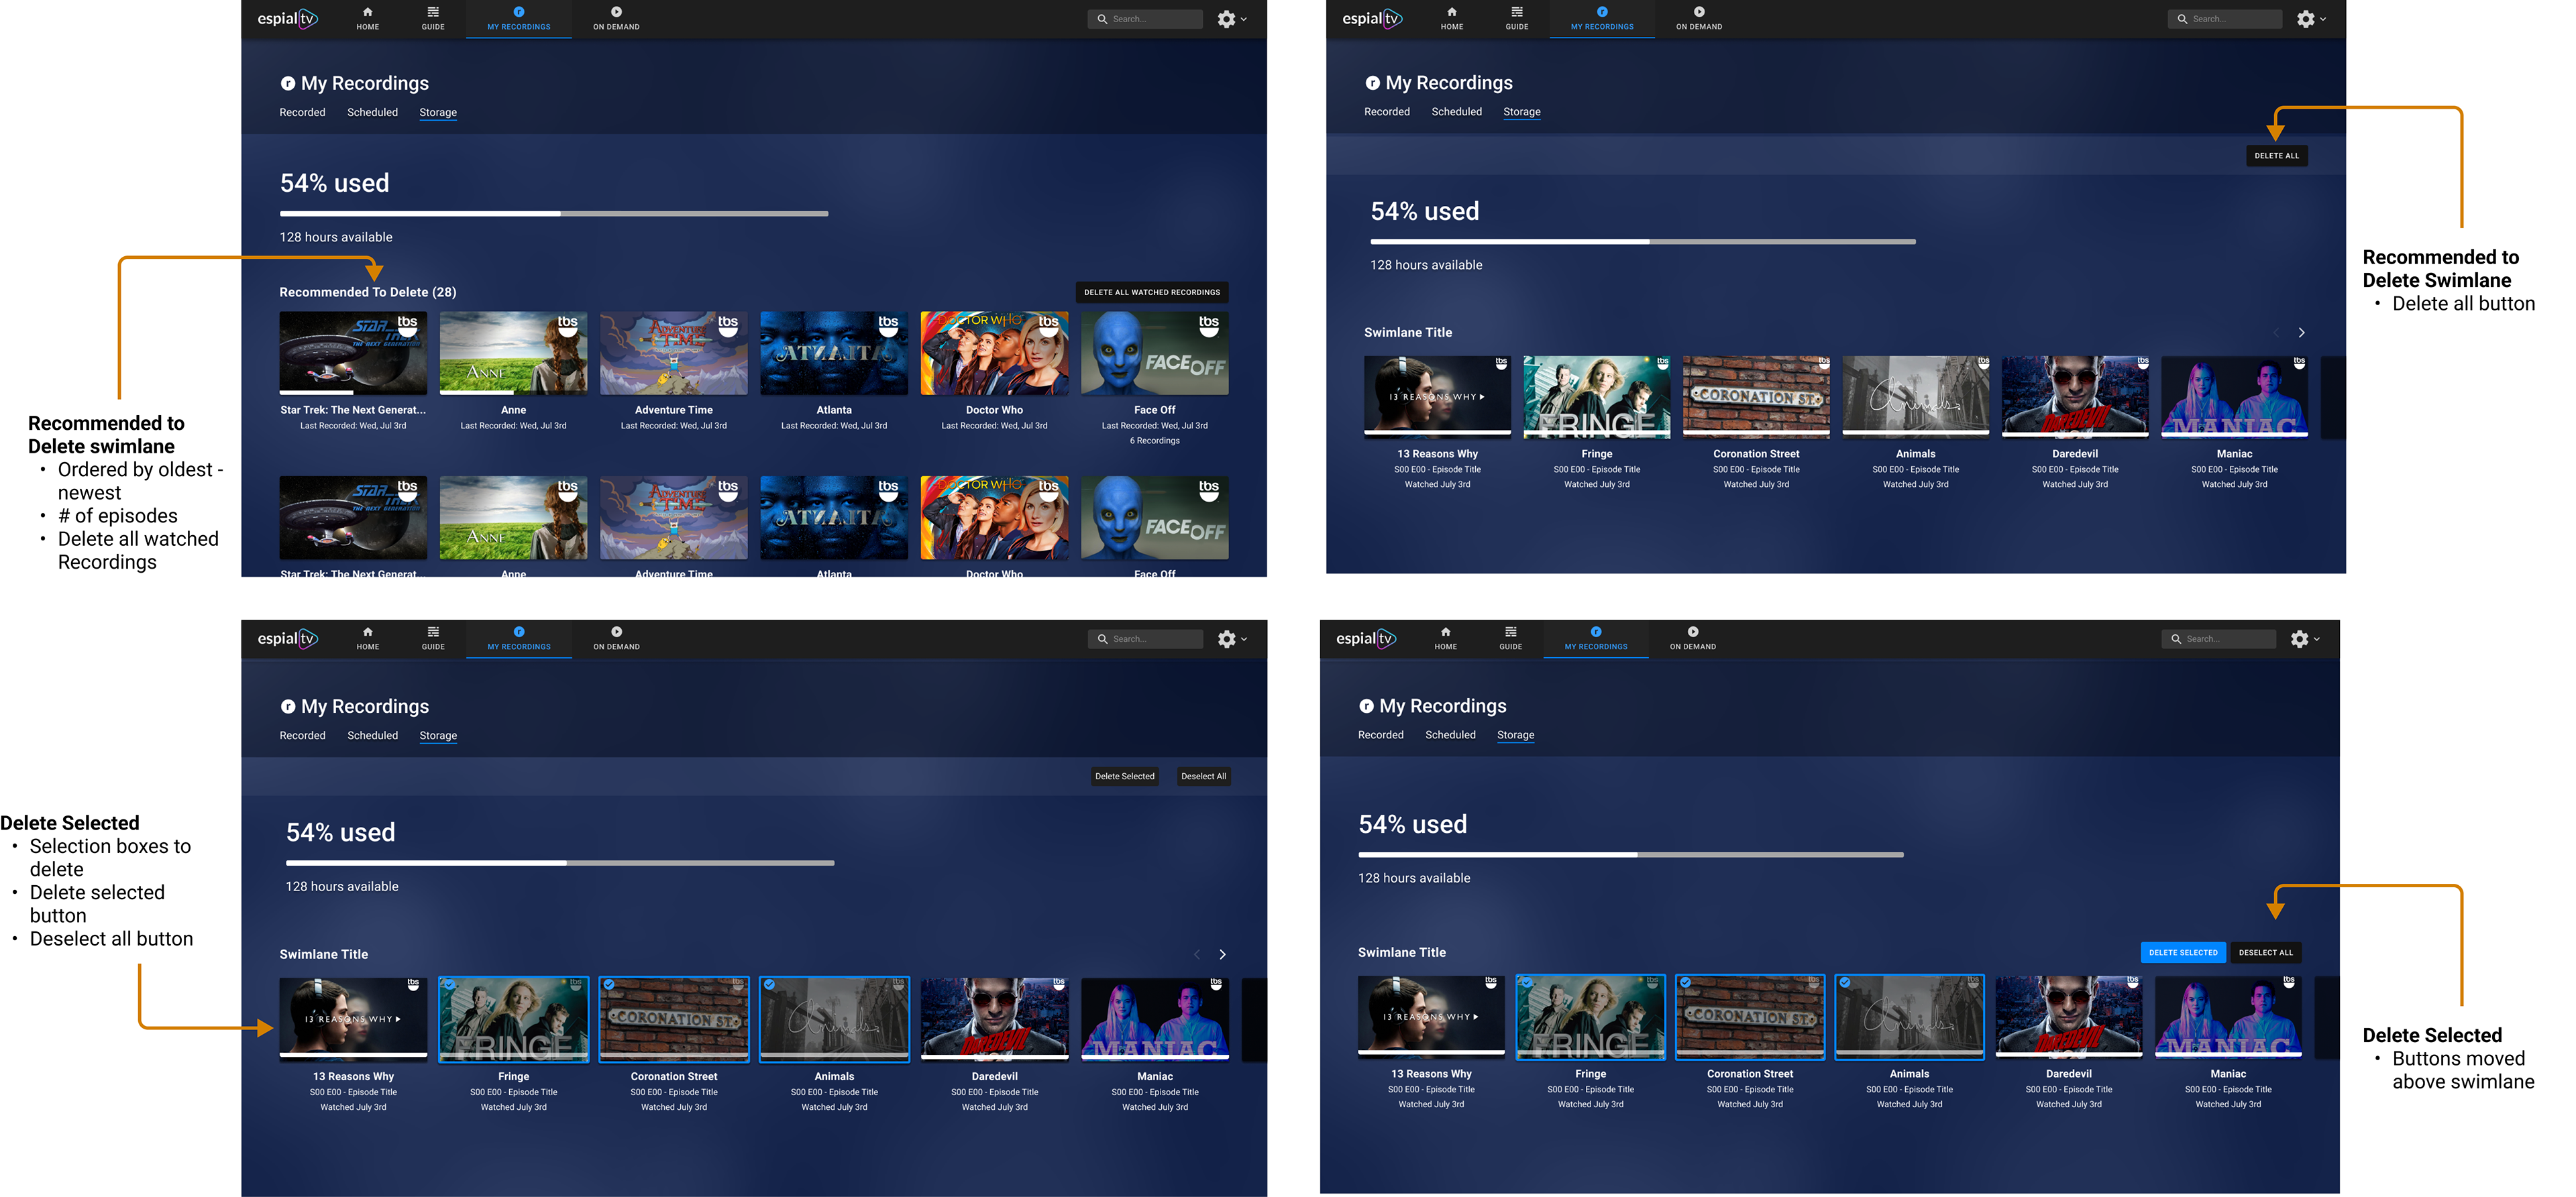Open Guide in the bottom-left mockup navbar
2576x1197 pixels.
pyautogui.click(x=433, y=638)
